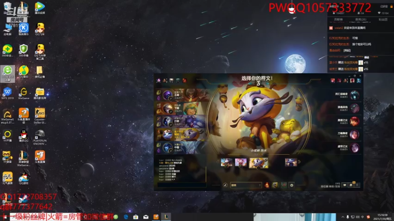Image resolution: width=394 pixels, height=221 pixels.
Task: Click the second enemy champion portrait
Action: pos(355,108)
